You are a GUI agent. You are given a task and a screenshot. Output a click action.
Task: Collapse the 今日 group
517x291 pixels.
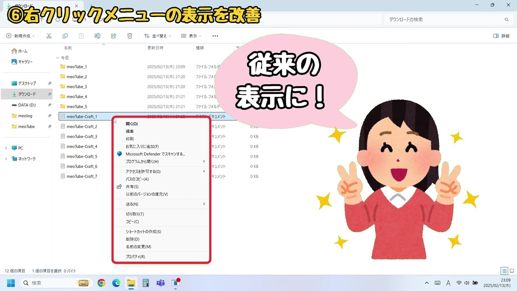[x=58, y=58]
